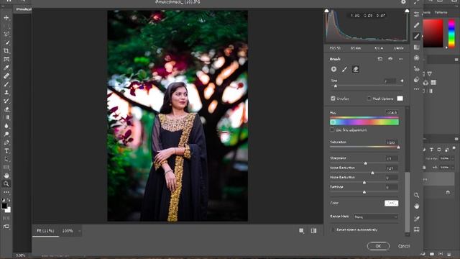Screen dimensions: 460x259
Task: Expand brush size settings triangle
Action: pyautogui.click(x=402, y=81)
